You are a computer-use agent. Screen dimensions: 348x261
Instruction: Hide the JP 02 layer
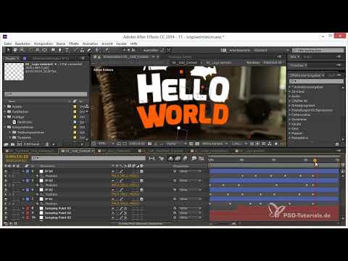(x=6, y=190)
